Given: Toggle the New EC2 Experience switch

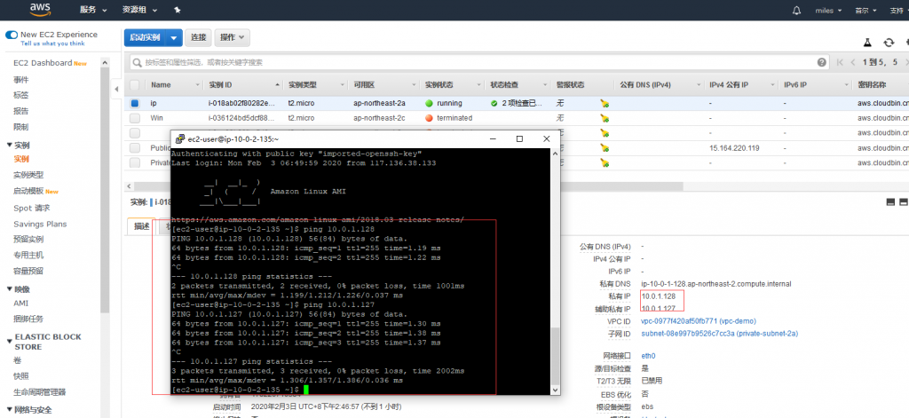Looking at the screenshot, I should (12, 35).
